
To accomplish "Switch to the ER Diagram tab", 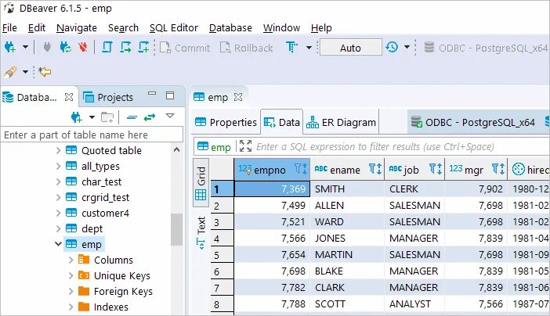I will click(342, 122).
